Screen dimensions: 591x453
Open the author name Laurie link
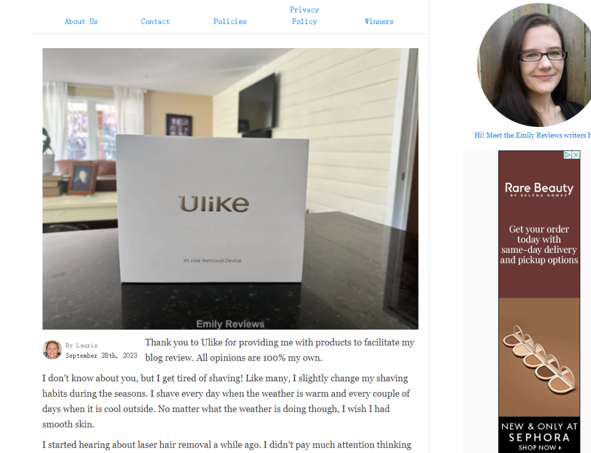(x=86, y=345)
